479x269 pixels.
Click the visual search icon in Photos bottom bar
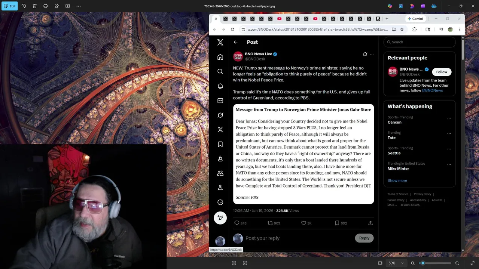coord(234,263)
